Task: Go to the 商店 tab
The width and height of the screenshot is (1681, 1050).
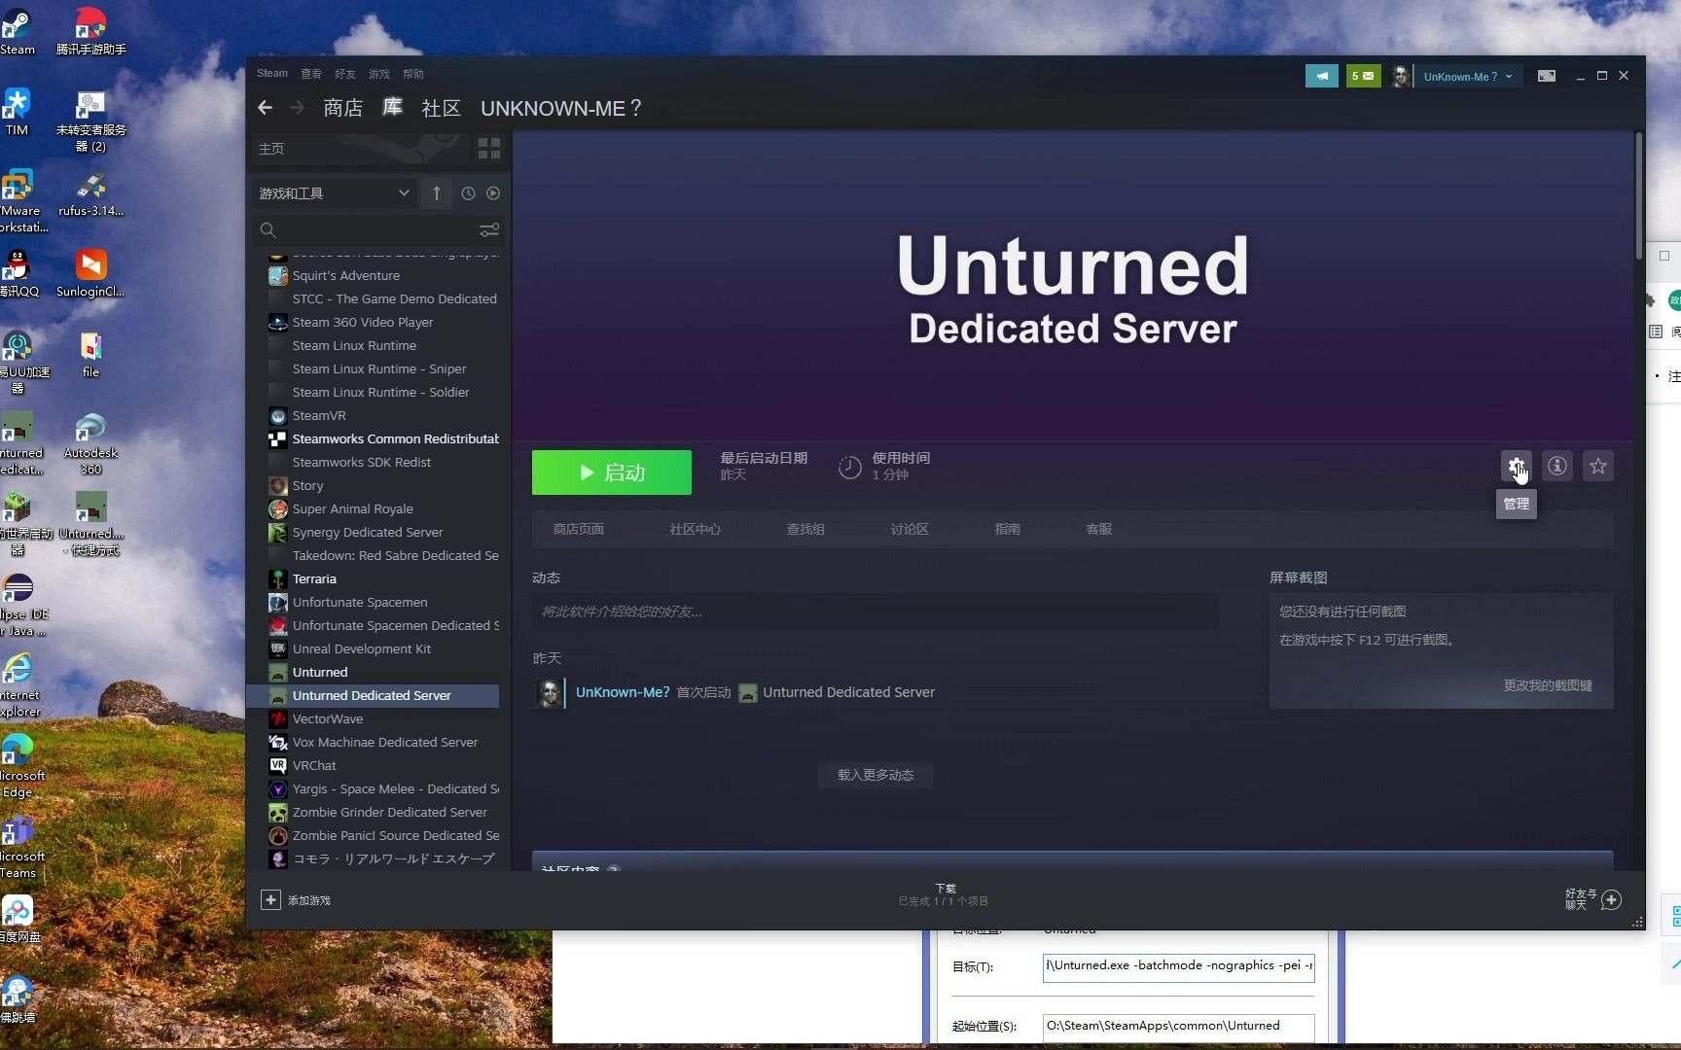Action: pyautogui.click(x=342, y=108)
